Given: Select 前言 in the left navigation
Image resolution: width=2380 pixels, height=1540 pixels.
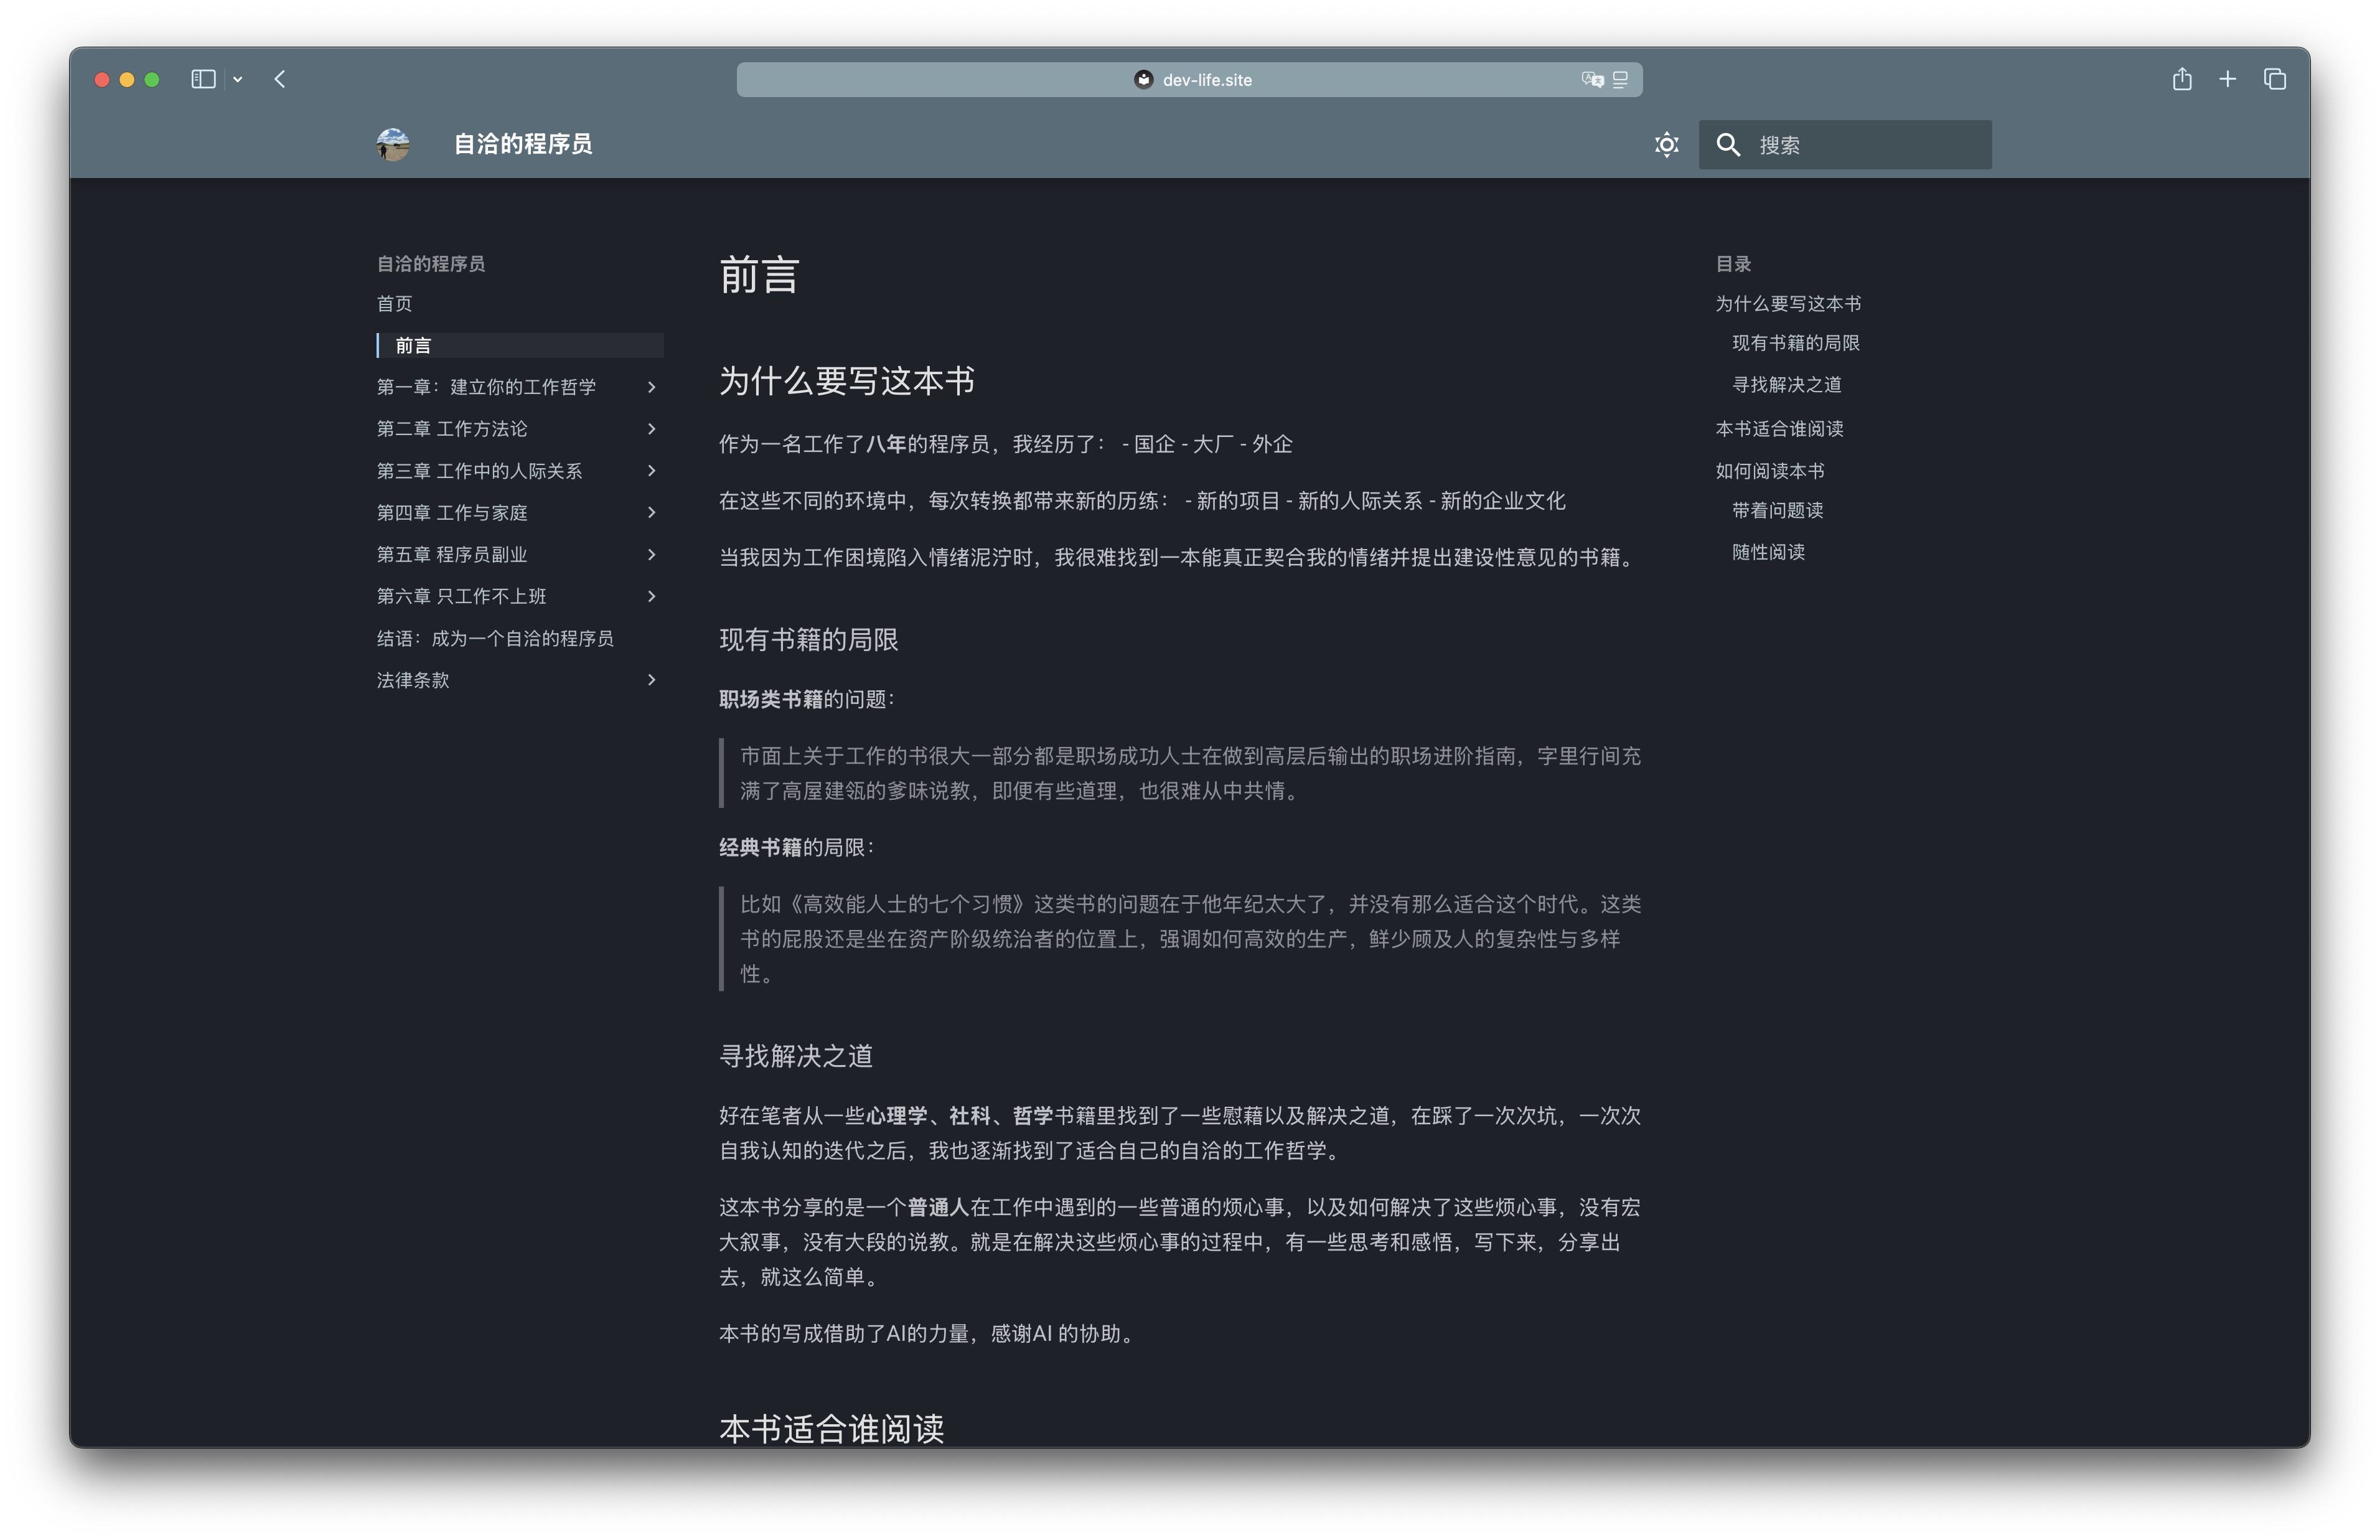Looking at the screenshot, I should pos(413,345).
